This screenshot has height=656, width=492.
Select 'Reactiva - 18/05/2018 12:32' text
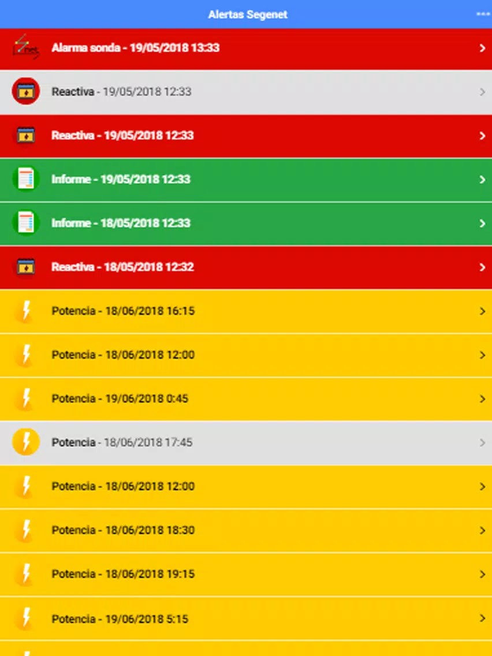tap(122, 267)
